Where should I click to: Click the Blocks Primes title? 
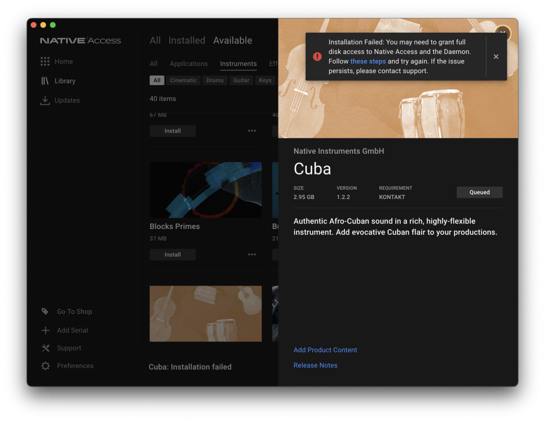[x=175, y=226]
